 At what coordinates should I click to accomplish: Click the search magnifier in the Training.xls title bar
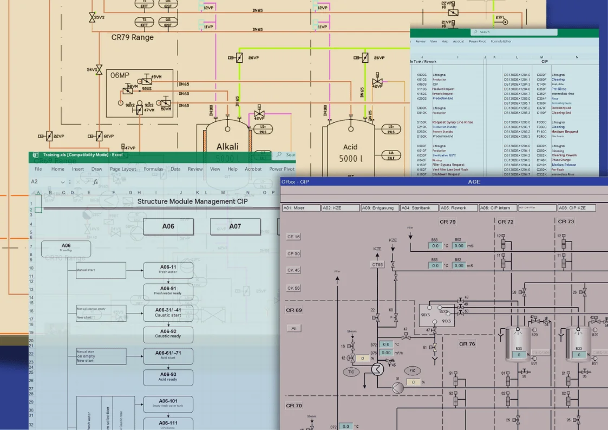[279, 155]
